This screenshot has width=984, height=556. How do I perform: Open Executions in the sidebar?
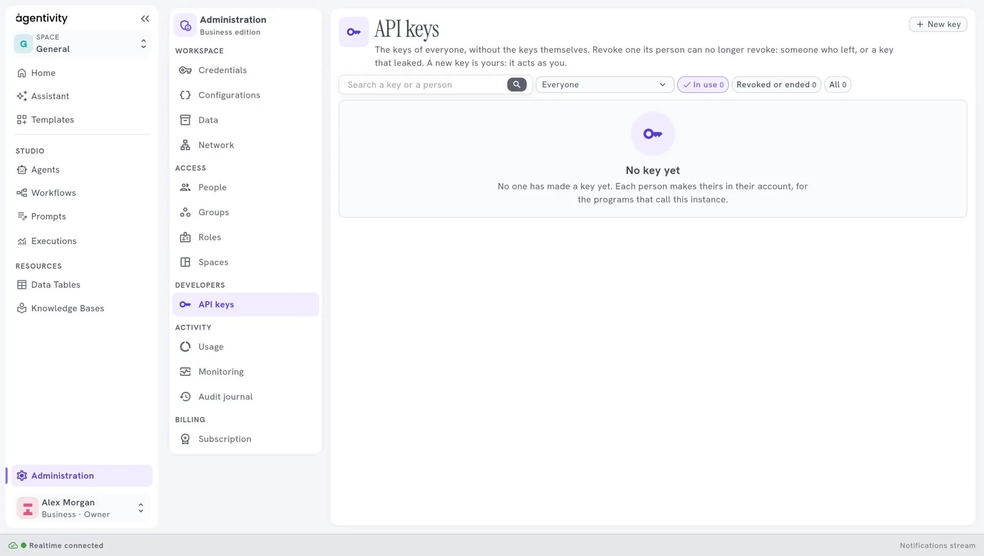tap(81, 241)
